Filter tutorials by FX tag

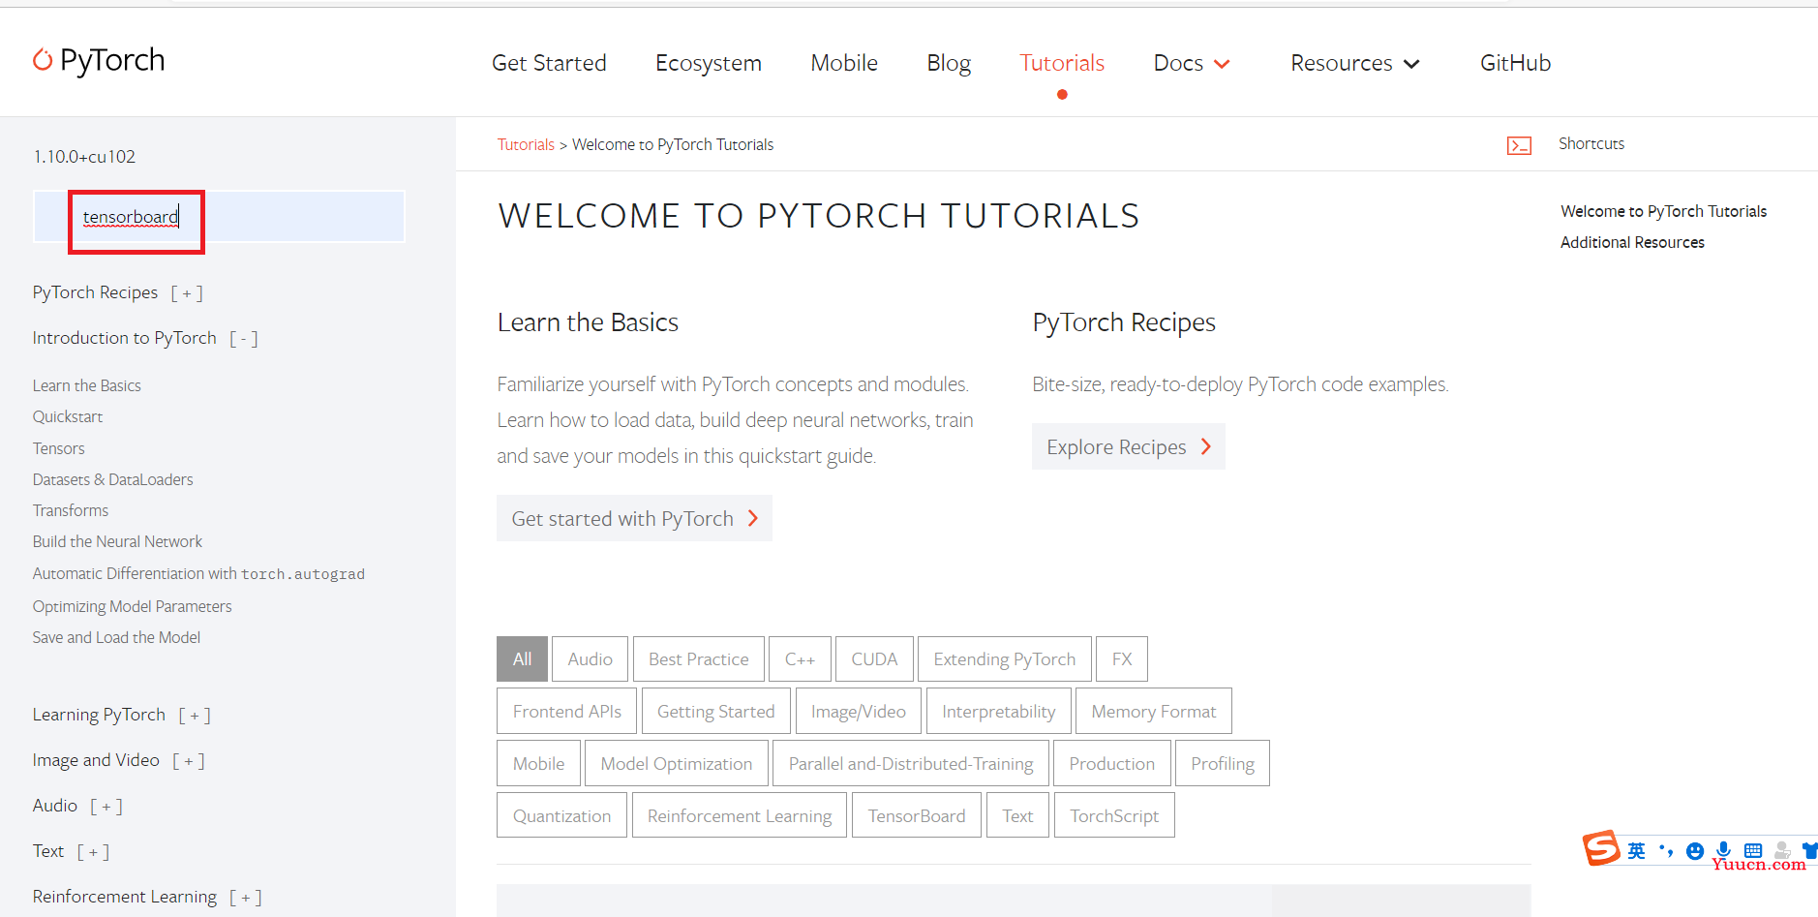click(1122, 658)
